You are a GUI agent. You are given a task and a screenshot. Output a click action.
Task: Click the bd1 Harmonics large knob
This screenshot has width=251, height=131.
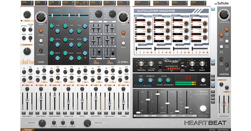click(27, 51)
